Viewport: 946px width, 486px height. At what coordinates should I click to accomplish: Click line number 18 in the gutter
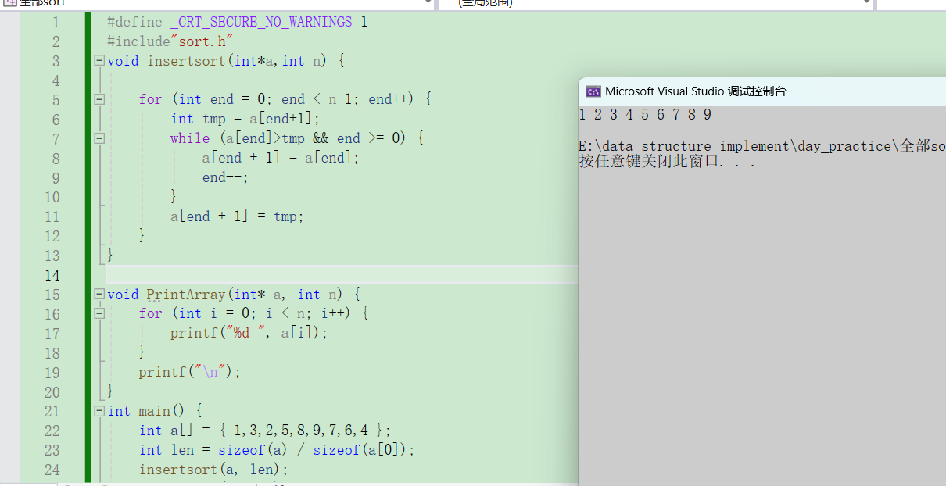(x=52, y=352)
